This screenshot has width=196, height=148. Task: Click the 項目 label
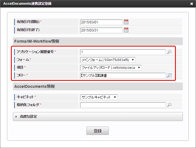(20, 67)
